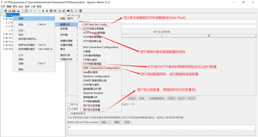Click the Paste clipboard icon
Viewport: 258px width, 137px height.
(26, 11)
